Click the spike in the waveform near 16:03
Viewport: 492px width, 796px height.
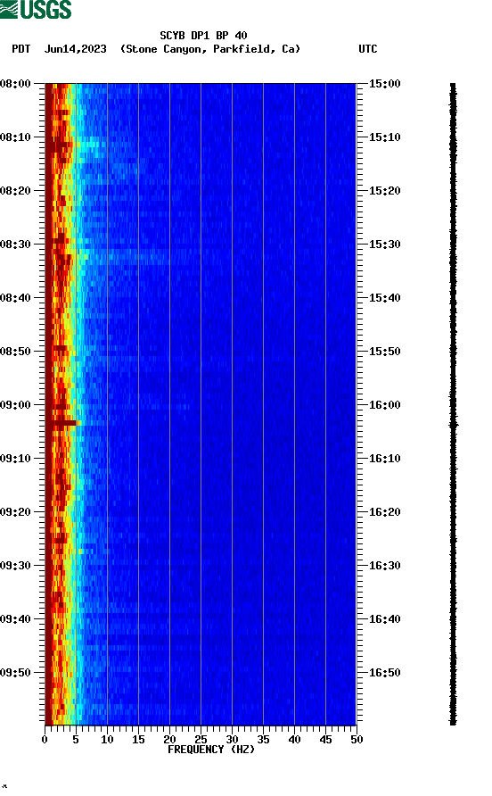454,425
